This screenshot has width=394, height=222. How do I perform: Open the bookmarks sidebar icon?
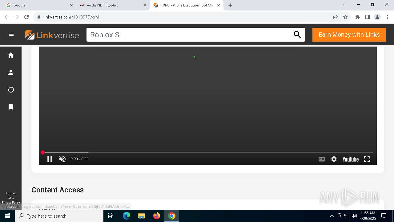(11, 107)
